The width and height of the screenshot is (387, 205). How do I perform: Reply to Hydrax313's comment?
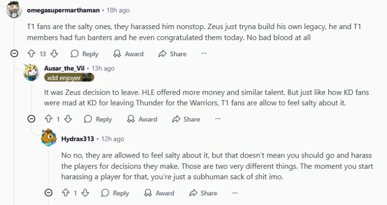pyautogui.click(x=115, y=193)
